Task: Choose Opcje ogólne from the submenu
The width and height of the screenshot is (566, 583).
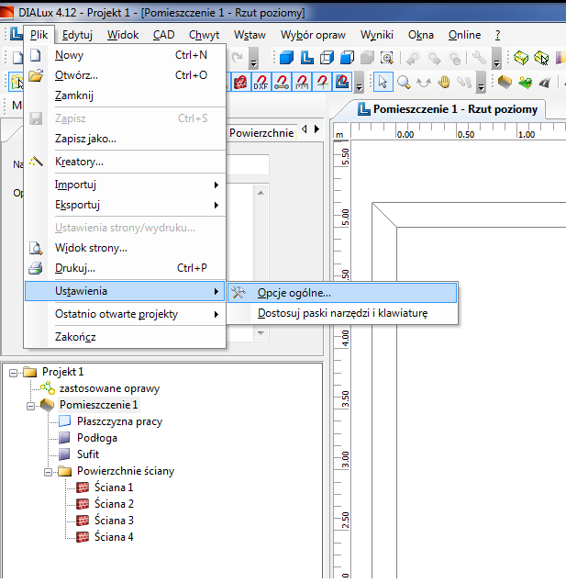Action: [294, 293]
